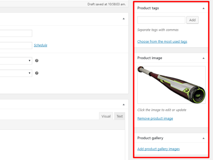The width and height of the screenshot is (213, 160).
Task: Collapse the Product image panel
Action: click(203, 58)
